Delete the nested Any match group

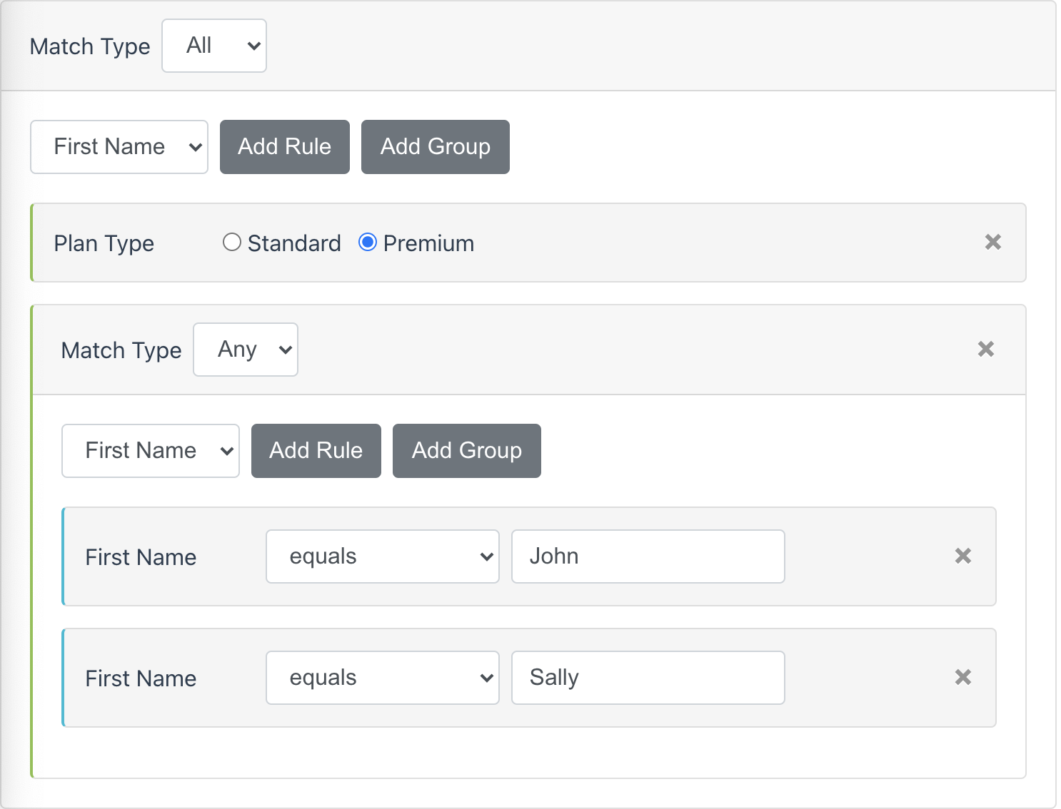click(x=985, y=350)
